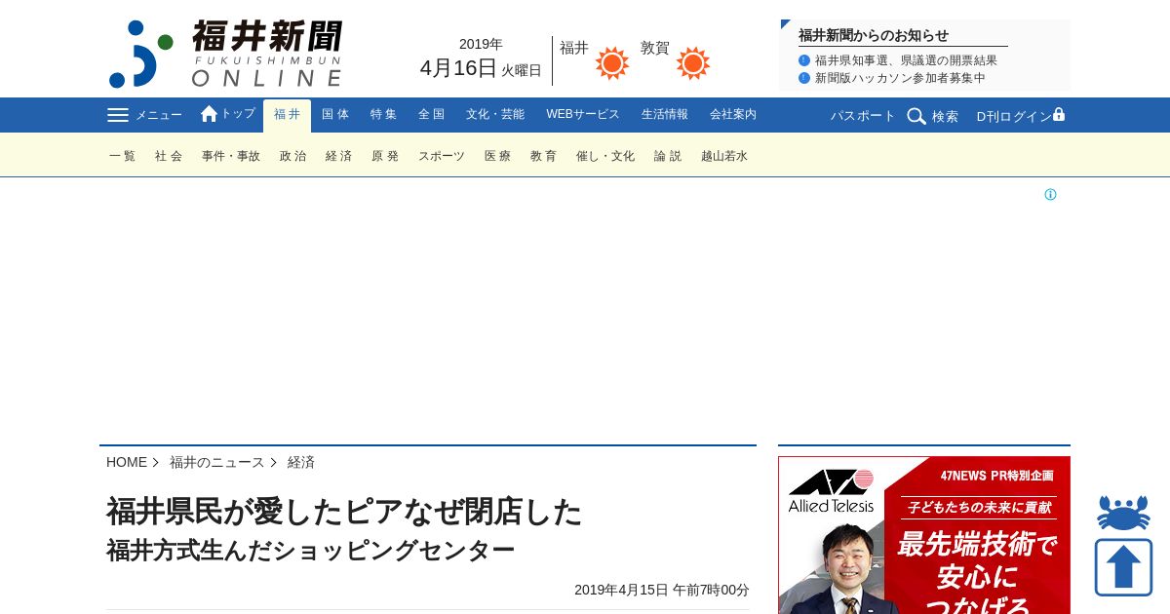Select the 事件・事故 sub-category

tap(231, 156)
